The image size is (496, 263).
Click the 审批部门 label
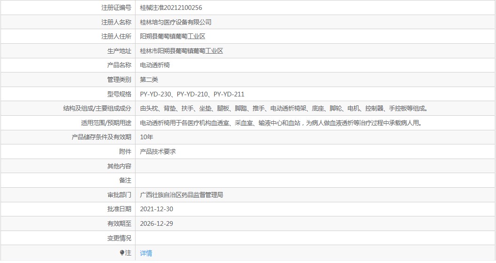(119, 195)
